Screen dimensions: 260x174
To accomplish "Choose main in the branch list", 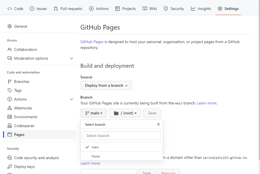I will [122, 147].
